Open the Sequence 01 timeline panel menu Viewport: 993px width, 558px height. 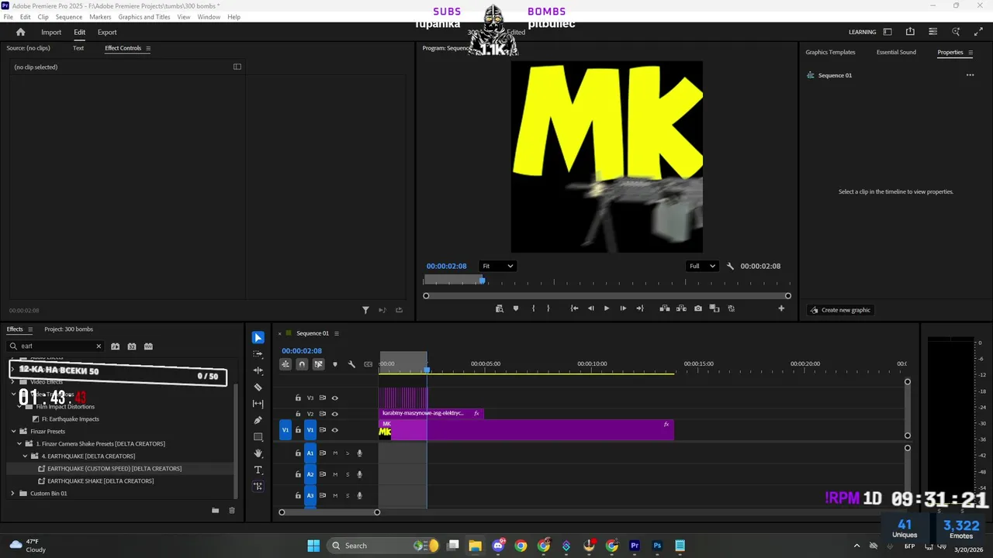point(335,333)
